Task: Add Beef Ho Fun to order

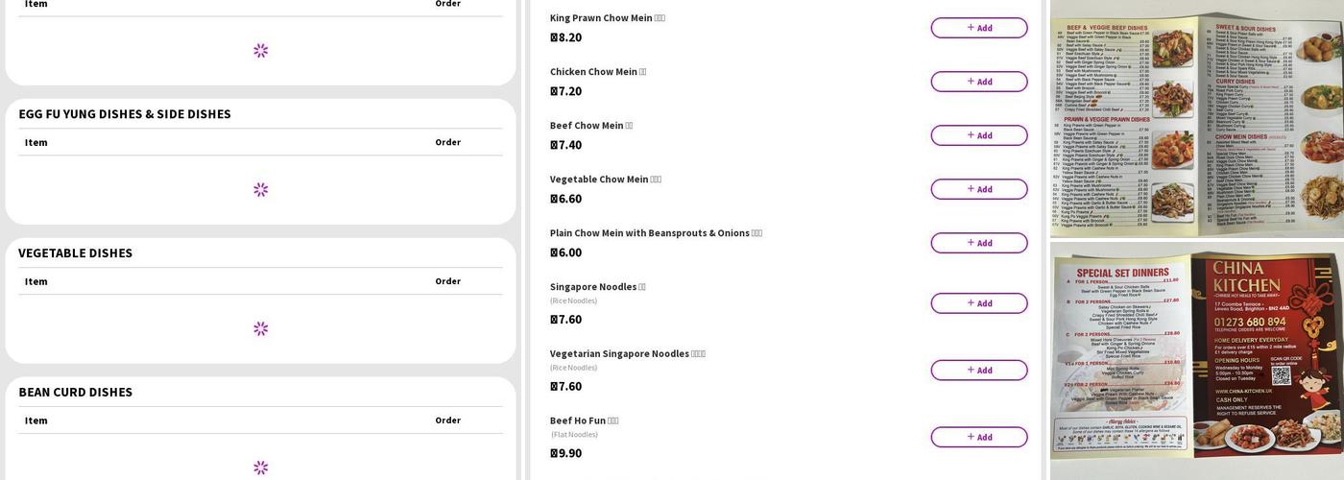Action: click(978, 437)
